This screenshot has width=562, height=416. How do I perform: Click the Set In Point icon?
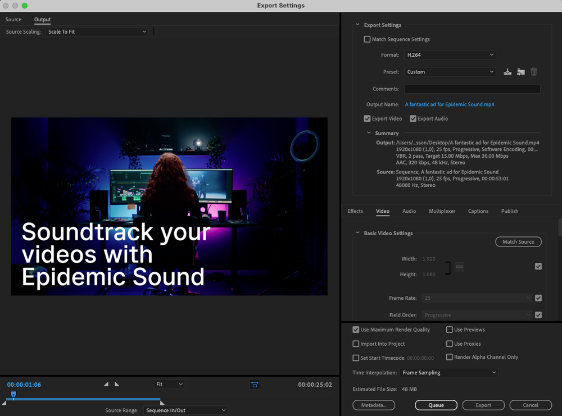point(106,384)
